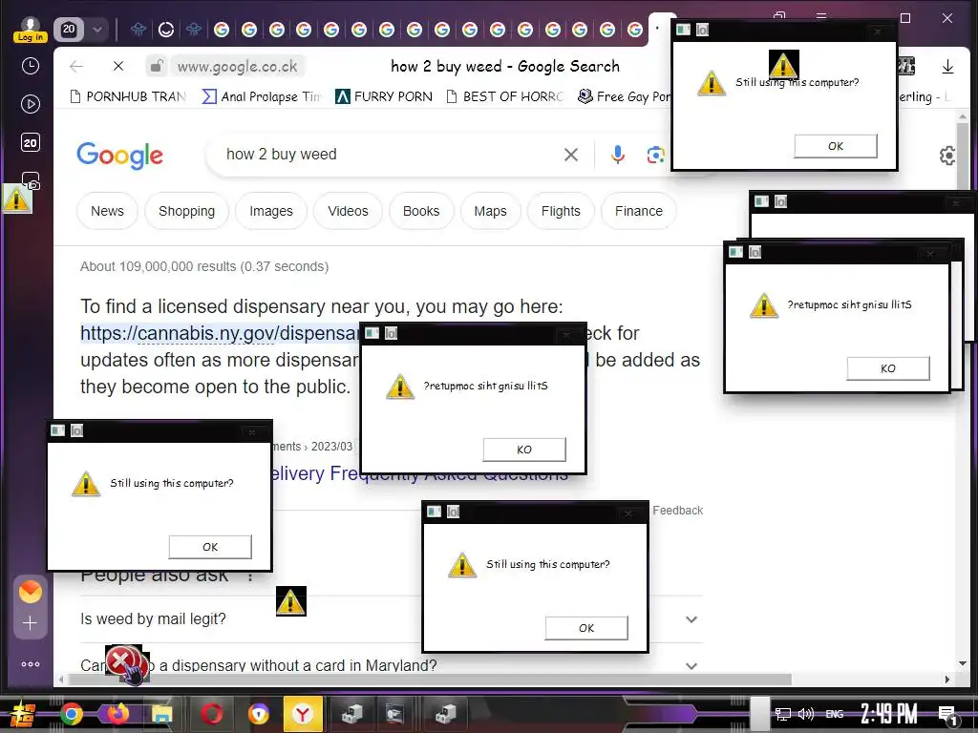Open the orange sphere sidebar app
Image resolution: width=978 pixels, height=733 pixels.
30,592
